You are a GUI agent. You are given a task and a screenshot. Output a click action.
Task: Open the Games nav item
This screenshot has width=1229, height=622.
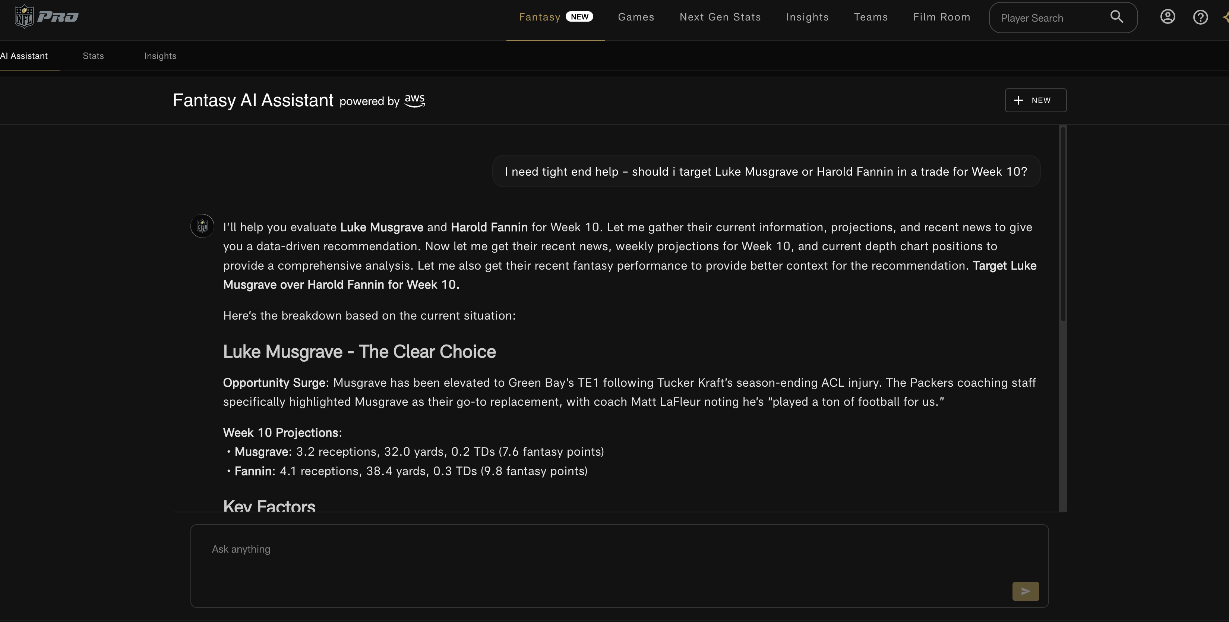coord(636,17)
